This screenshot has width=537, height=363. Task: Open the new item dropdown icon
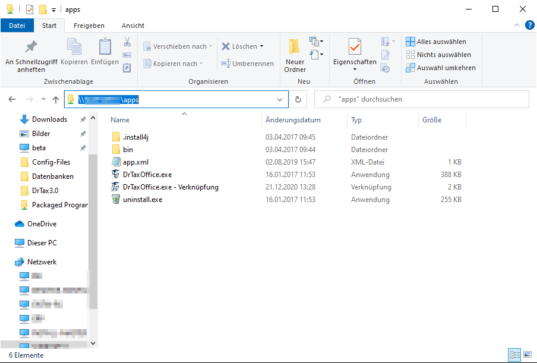click(317, 42)
